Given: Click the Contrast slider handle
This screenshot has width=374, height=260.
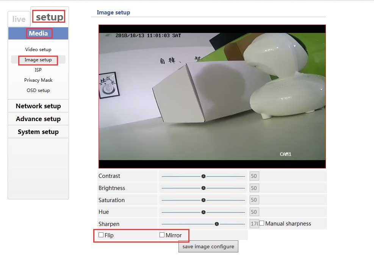Looking at the screenshot, I should [x=203, y=176].
